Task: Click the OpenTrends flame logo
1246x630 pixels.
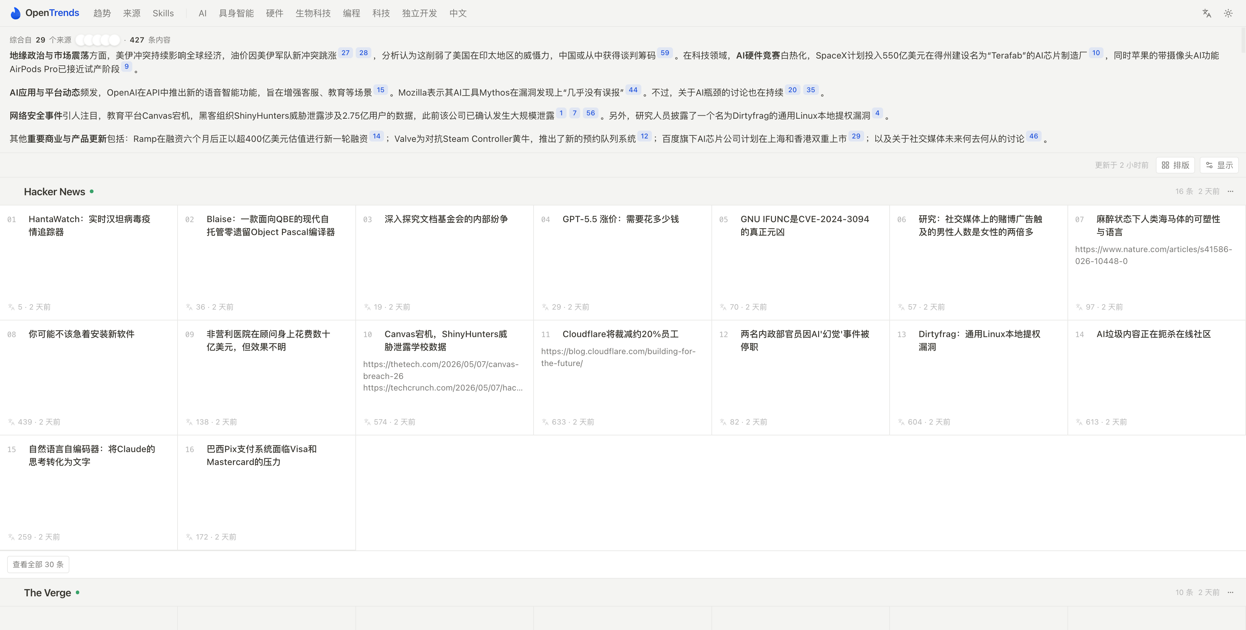Action: pyautogui.click(x=16, y=13)
